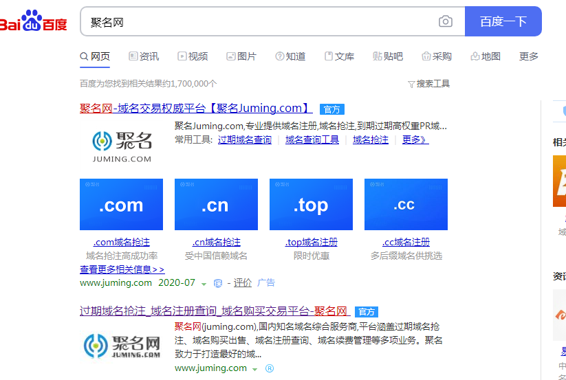This screenshot has width=566, height=380.
Task: Click 受中国信赖域名 caption
Action: point(216,256)
